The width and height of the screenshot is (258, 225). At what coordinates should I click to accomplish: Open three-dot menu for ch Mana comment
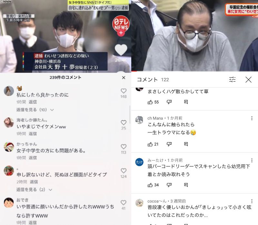coord(252,118)
